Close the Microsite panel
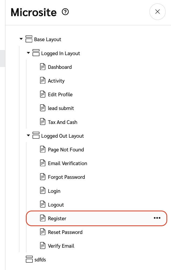The height and width of the screenshot is (270, 171). coord(158,12)
